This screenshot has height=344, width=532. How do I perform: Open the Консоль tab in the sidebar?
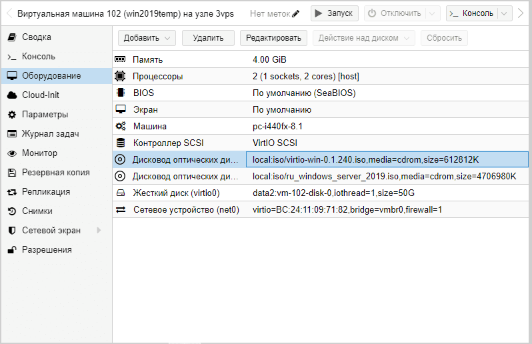(56, 56)
